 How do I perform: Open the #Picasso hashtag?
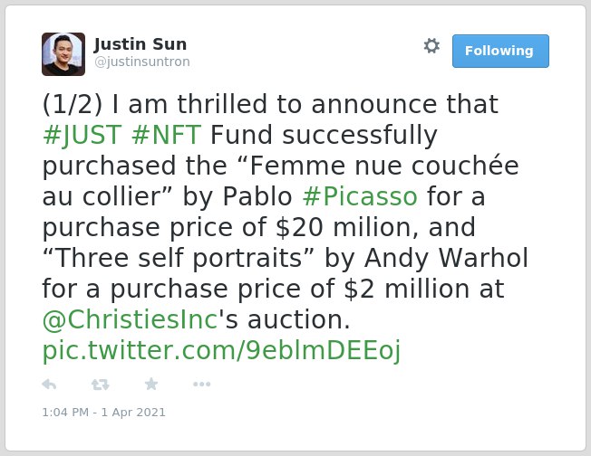pos(360,196)
